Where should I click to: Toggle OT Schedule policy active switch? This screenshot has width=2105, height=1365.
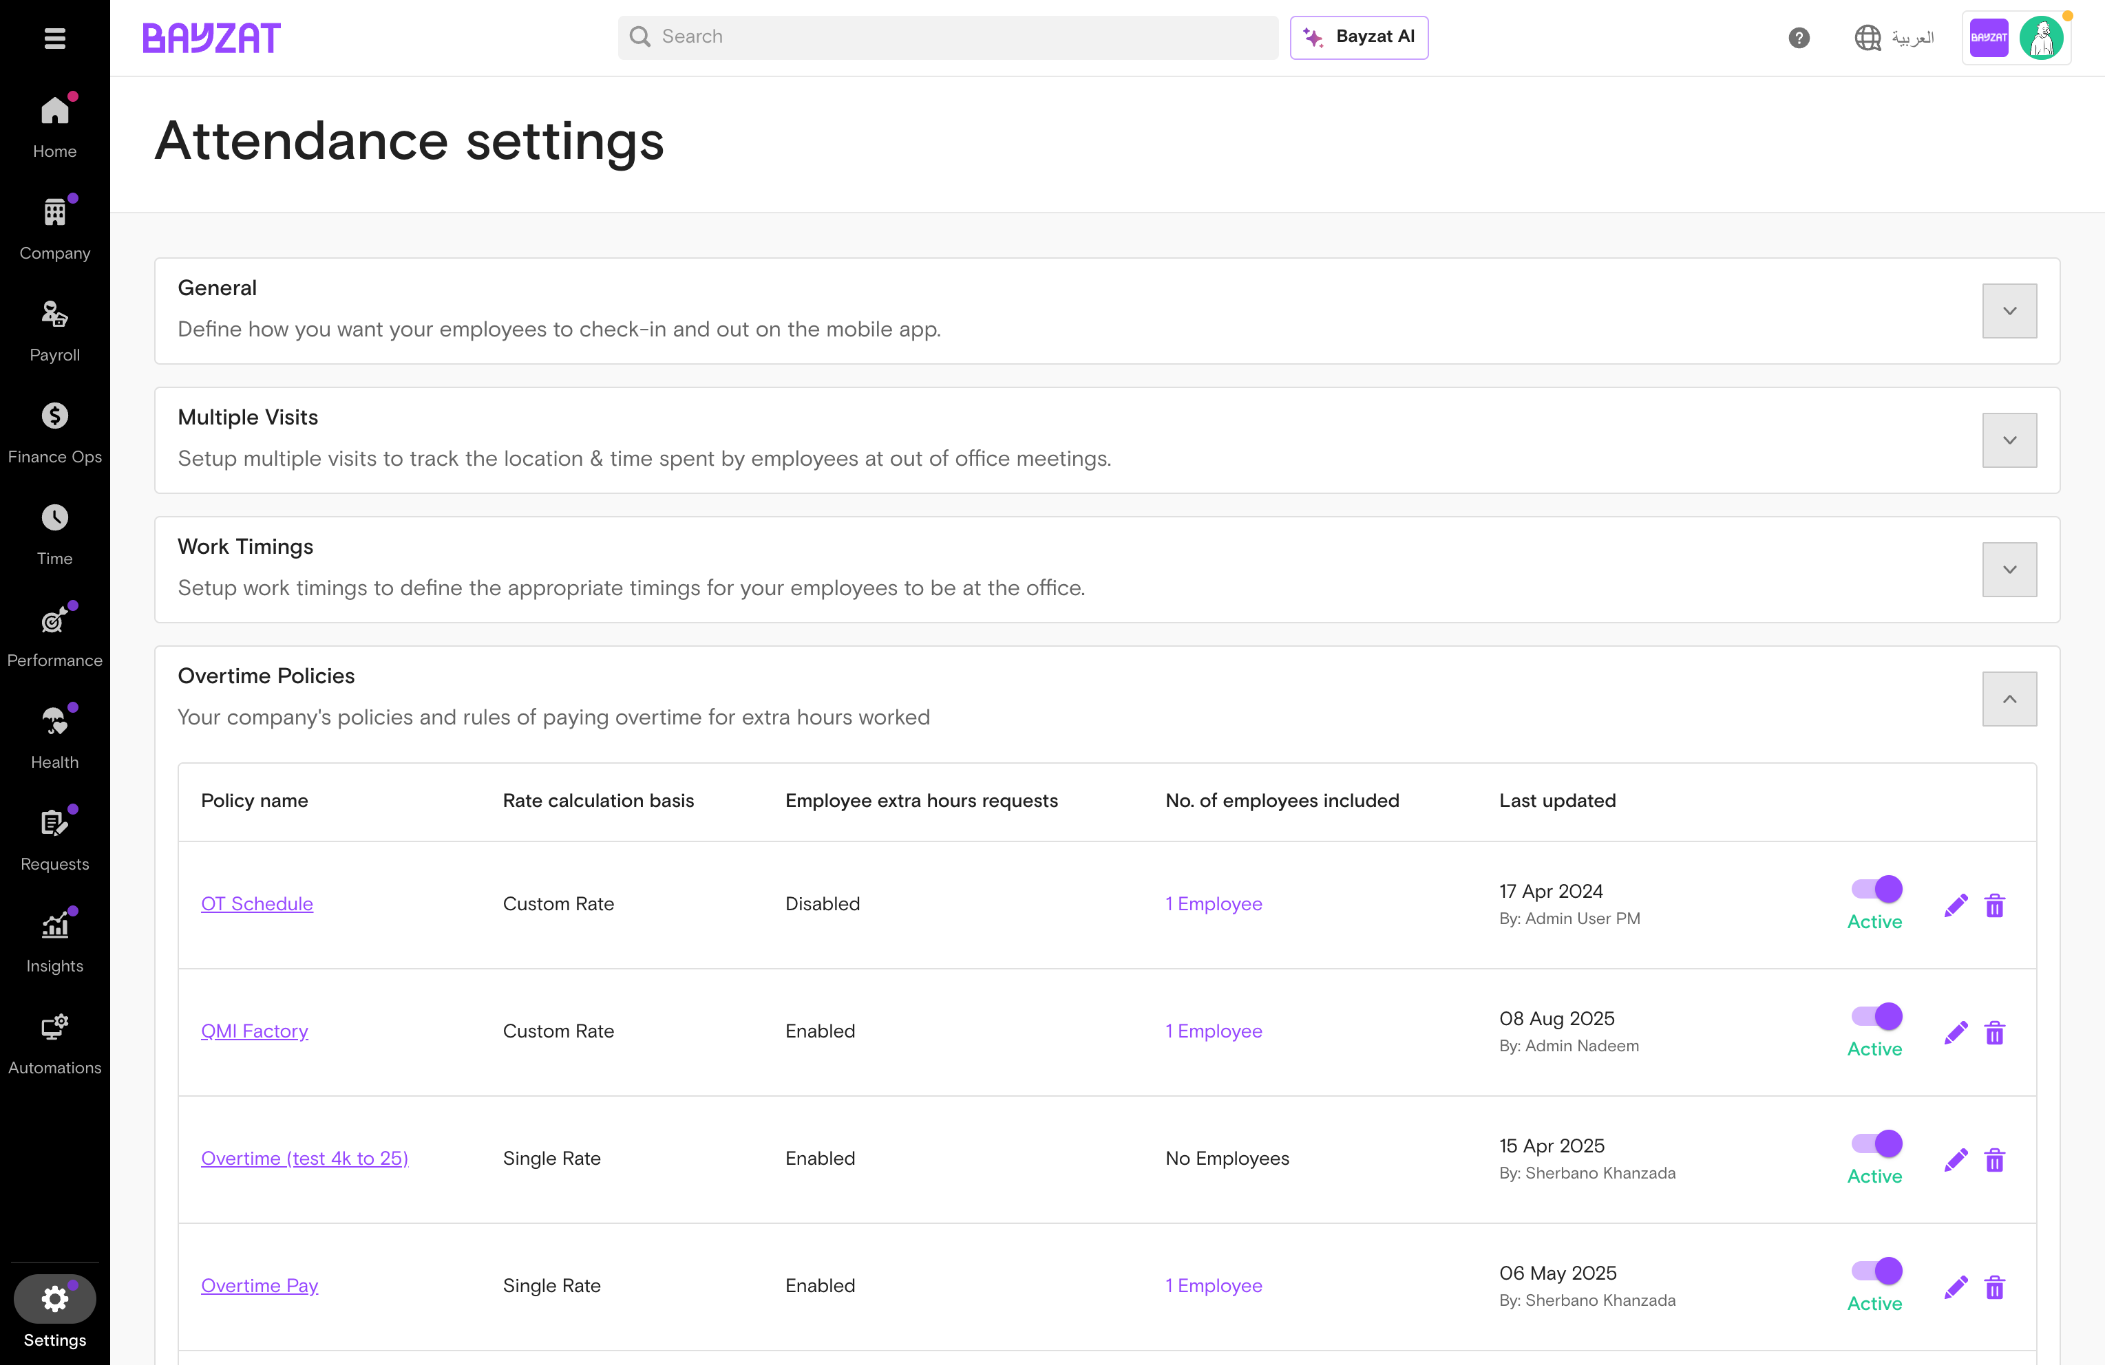(1877, 890)
